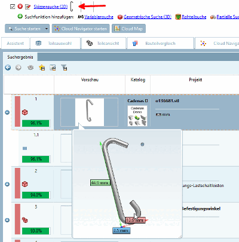Click the favorites star folder icon

click(x=42, y=68)
